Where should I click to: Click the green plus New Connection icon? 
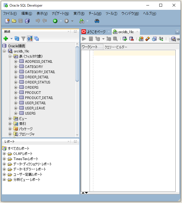6,39
